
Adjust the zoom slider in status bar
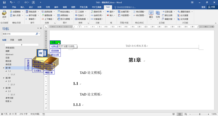(x=200, y=114)
